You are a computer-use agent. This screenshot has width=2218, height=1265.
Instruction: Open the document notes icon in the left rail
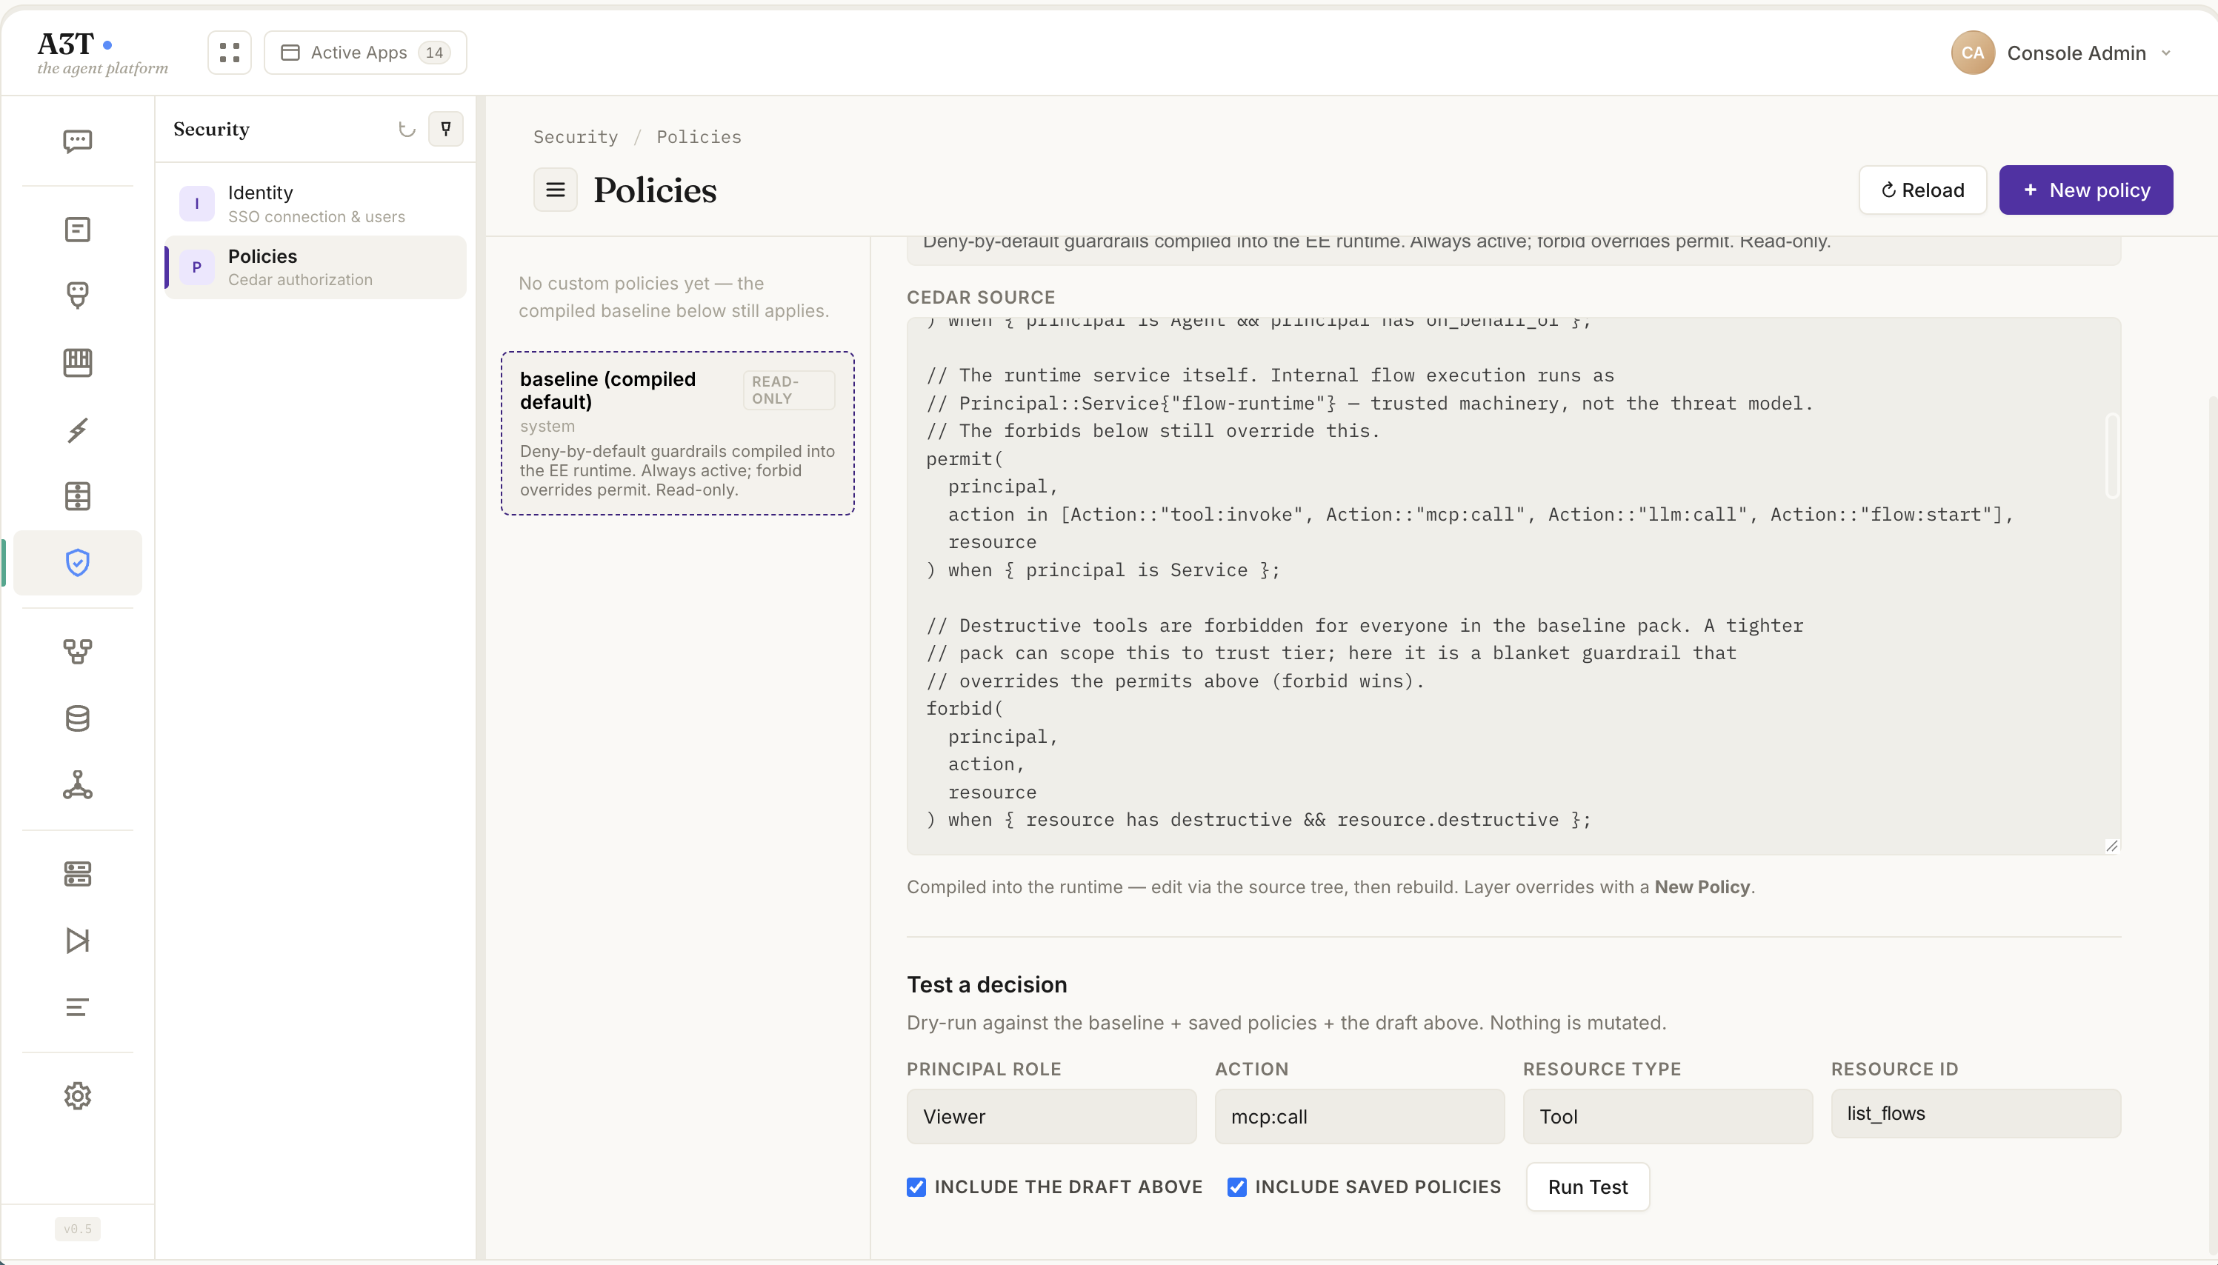[77, 230]
